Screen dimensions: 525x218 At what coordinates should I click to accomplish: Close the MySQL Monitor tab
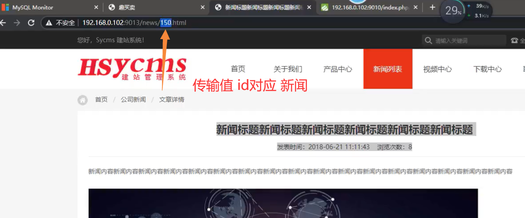[97, 7]
